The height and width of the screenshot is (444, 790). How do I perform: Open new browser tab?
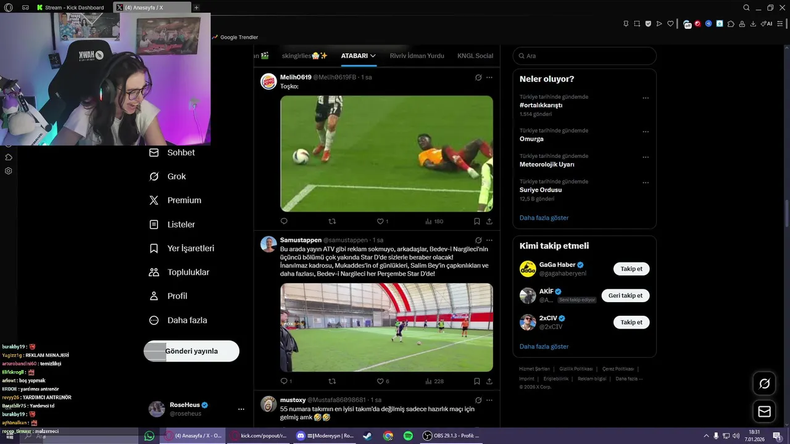pyautogui.click(x=196, y=7)
